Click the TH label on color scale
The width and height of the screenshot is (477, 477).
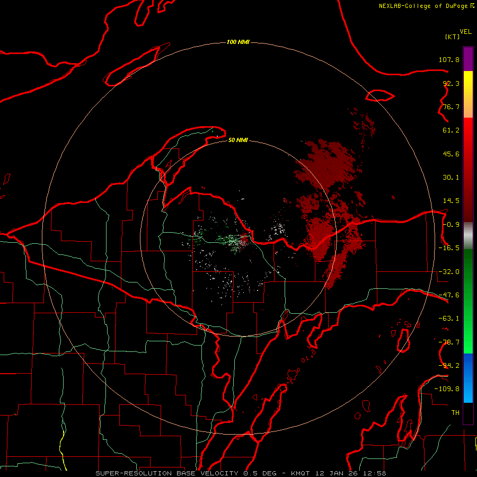point(455,413)
